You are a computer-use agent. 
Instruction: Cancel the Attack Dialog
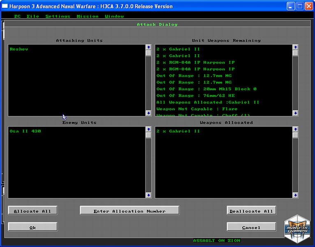(251, 227)
